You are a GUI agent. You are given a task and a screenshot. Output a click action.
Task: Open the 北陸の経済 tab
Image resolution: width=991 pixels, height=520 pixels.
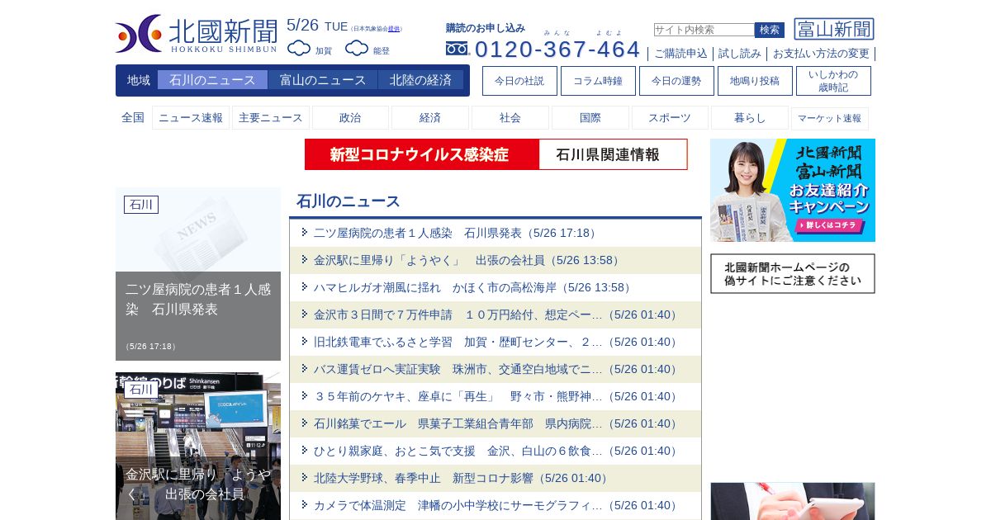click(420, 80)
